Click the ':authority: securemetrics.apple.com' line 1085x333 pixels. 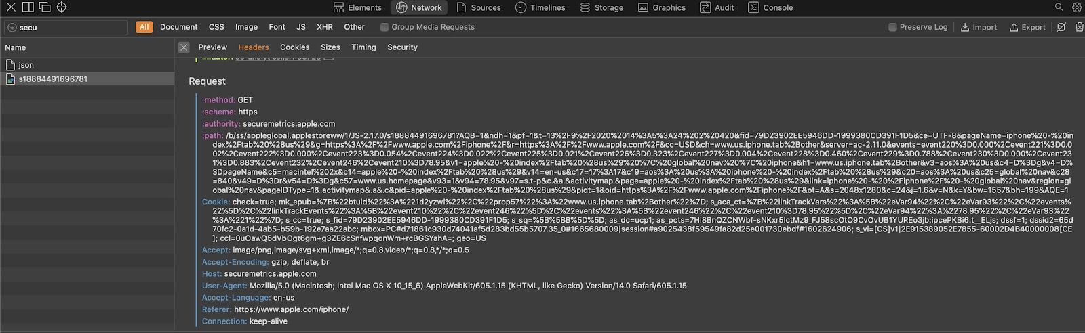[269, 124]
